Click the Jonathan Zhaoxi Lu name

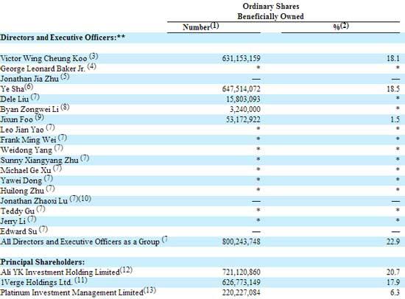coord(34,201)
